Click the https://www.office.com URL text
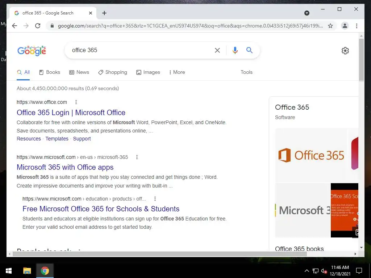The width and height of the screenshot is (371, 278). pyautogui.click(x=42, y=102)
